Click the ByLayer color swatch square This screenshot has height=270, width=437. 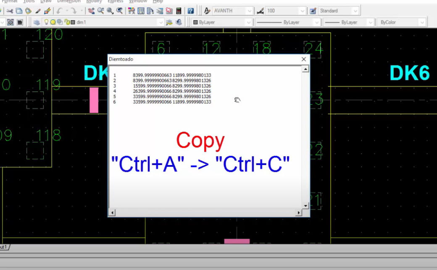[x=195, y=22]
